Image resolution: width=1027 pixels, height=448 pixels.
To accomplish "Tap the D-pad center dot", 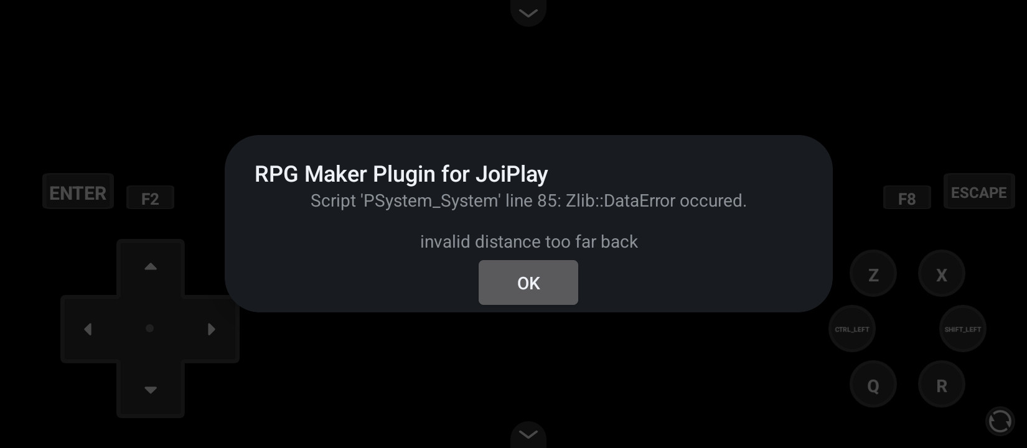I will (x=149, y=329).
